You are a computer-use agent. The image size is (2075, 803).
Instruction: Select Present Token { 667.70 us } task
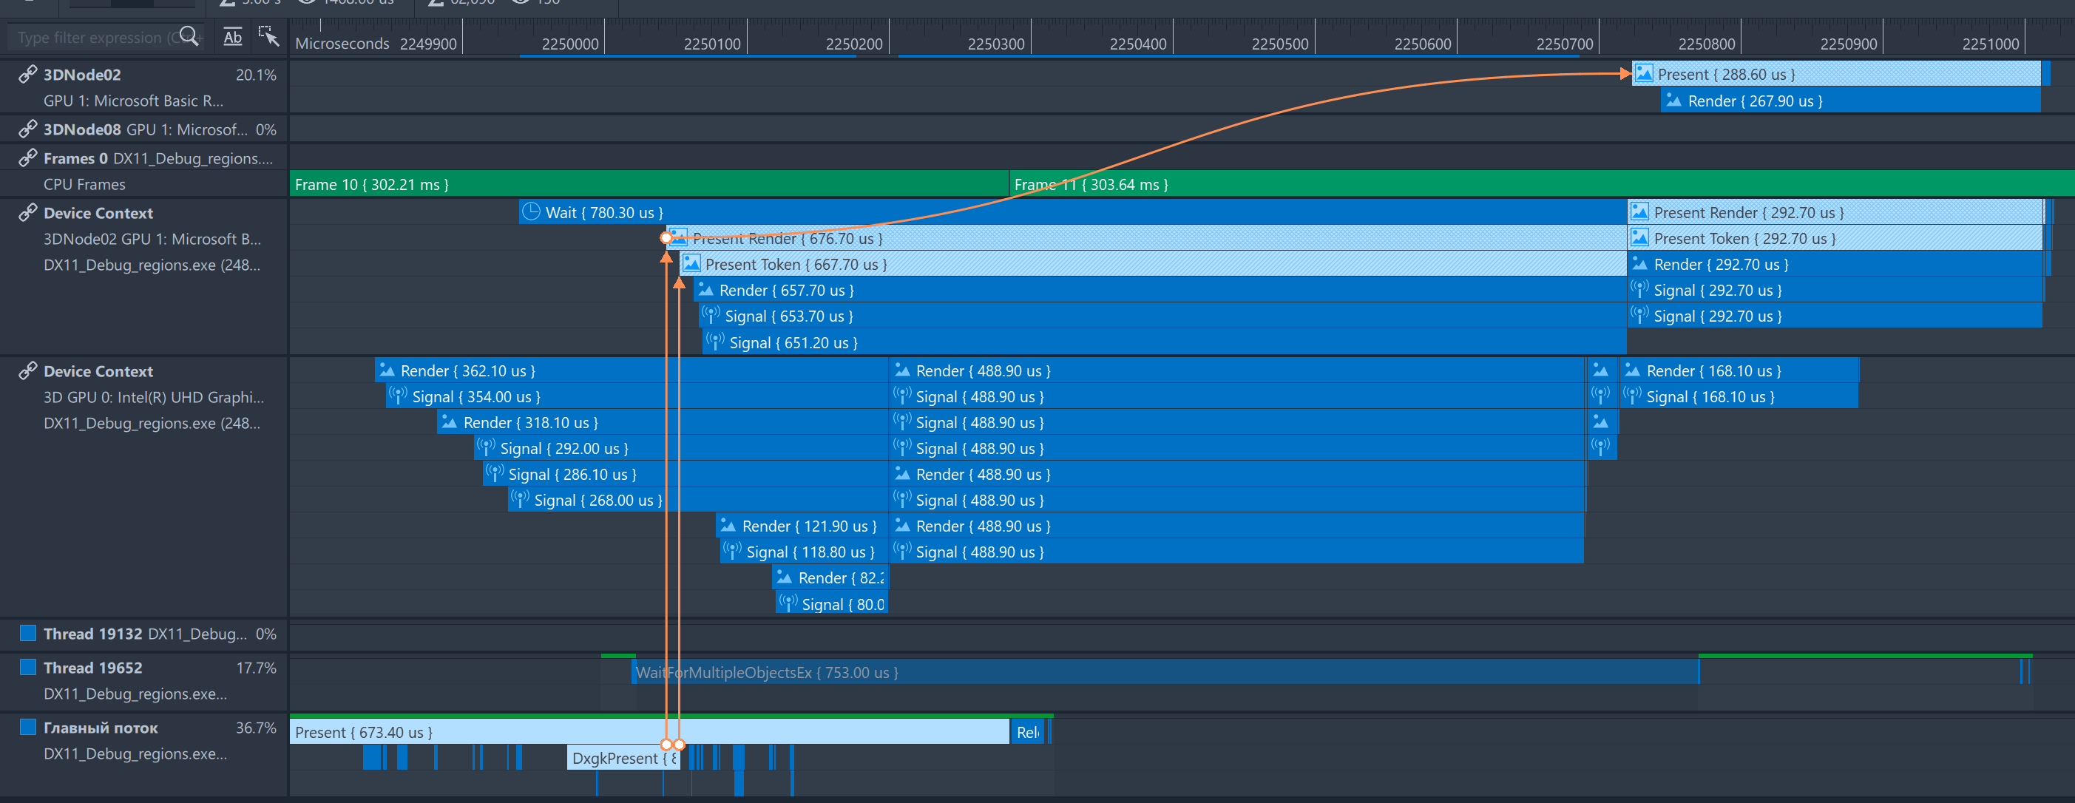click(x=1154, y=264)
